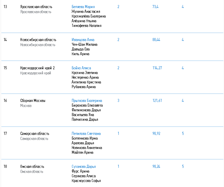Open Иванцова Анна athlete link
The height and width of the screenshot is (187, 224).
pyautogui.click(x=83, y=40)
